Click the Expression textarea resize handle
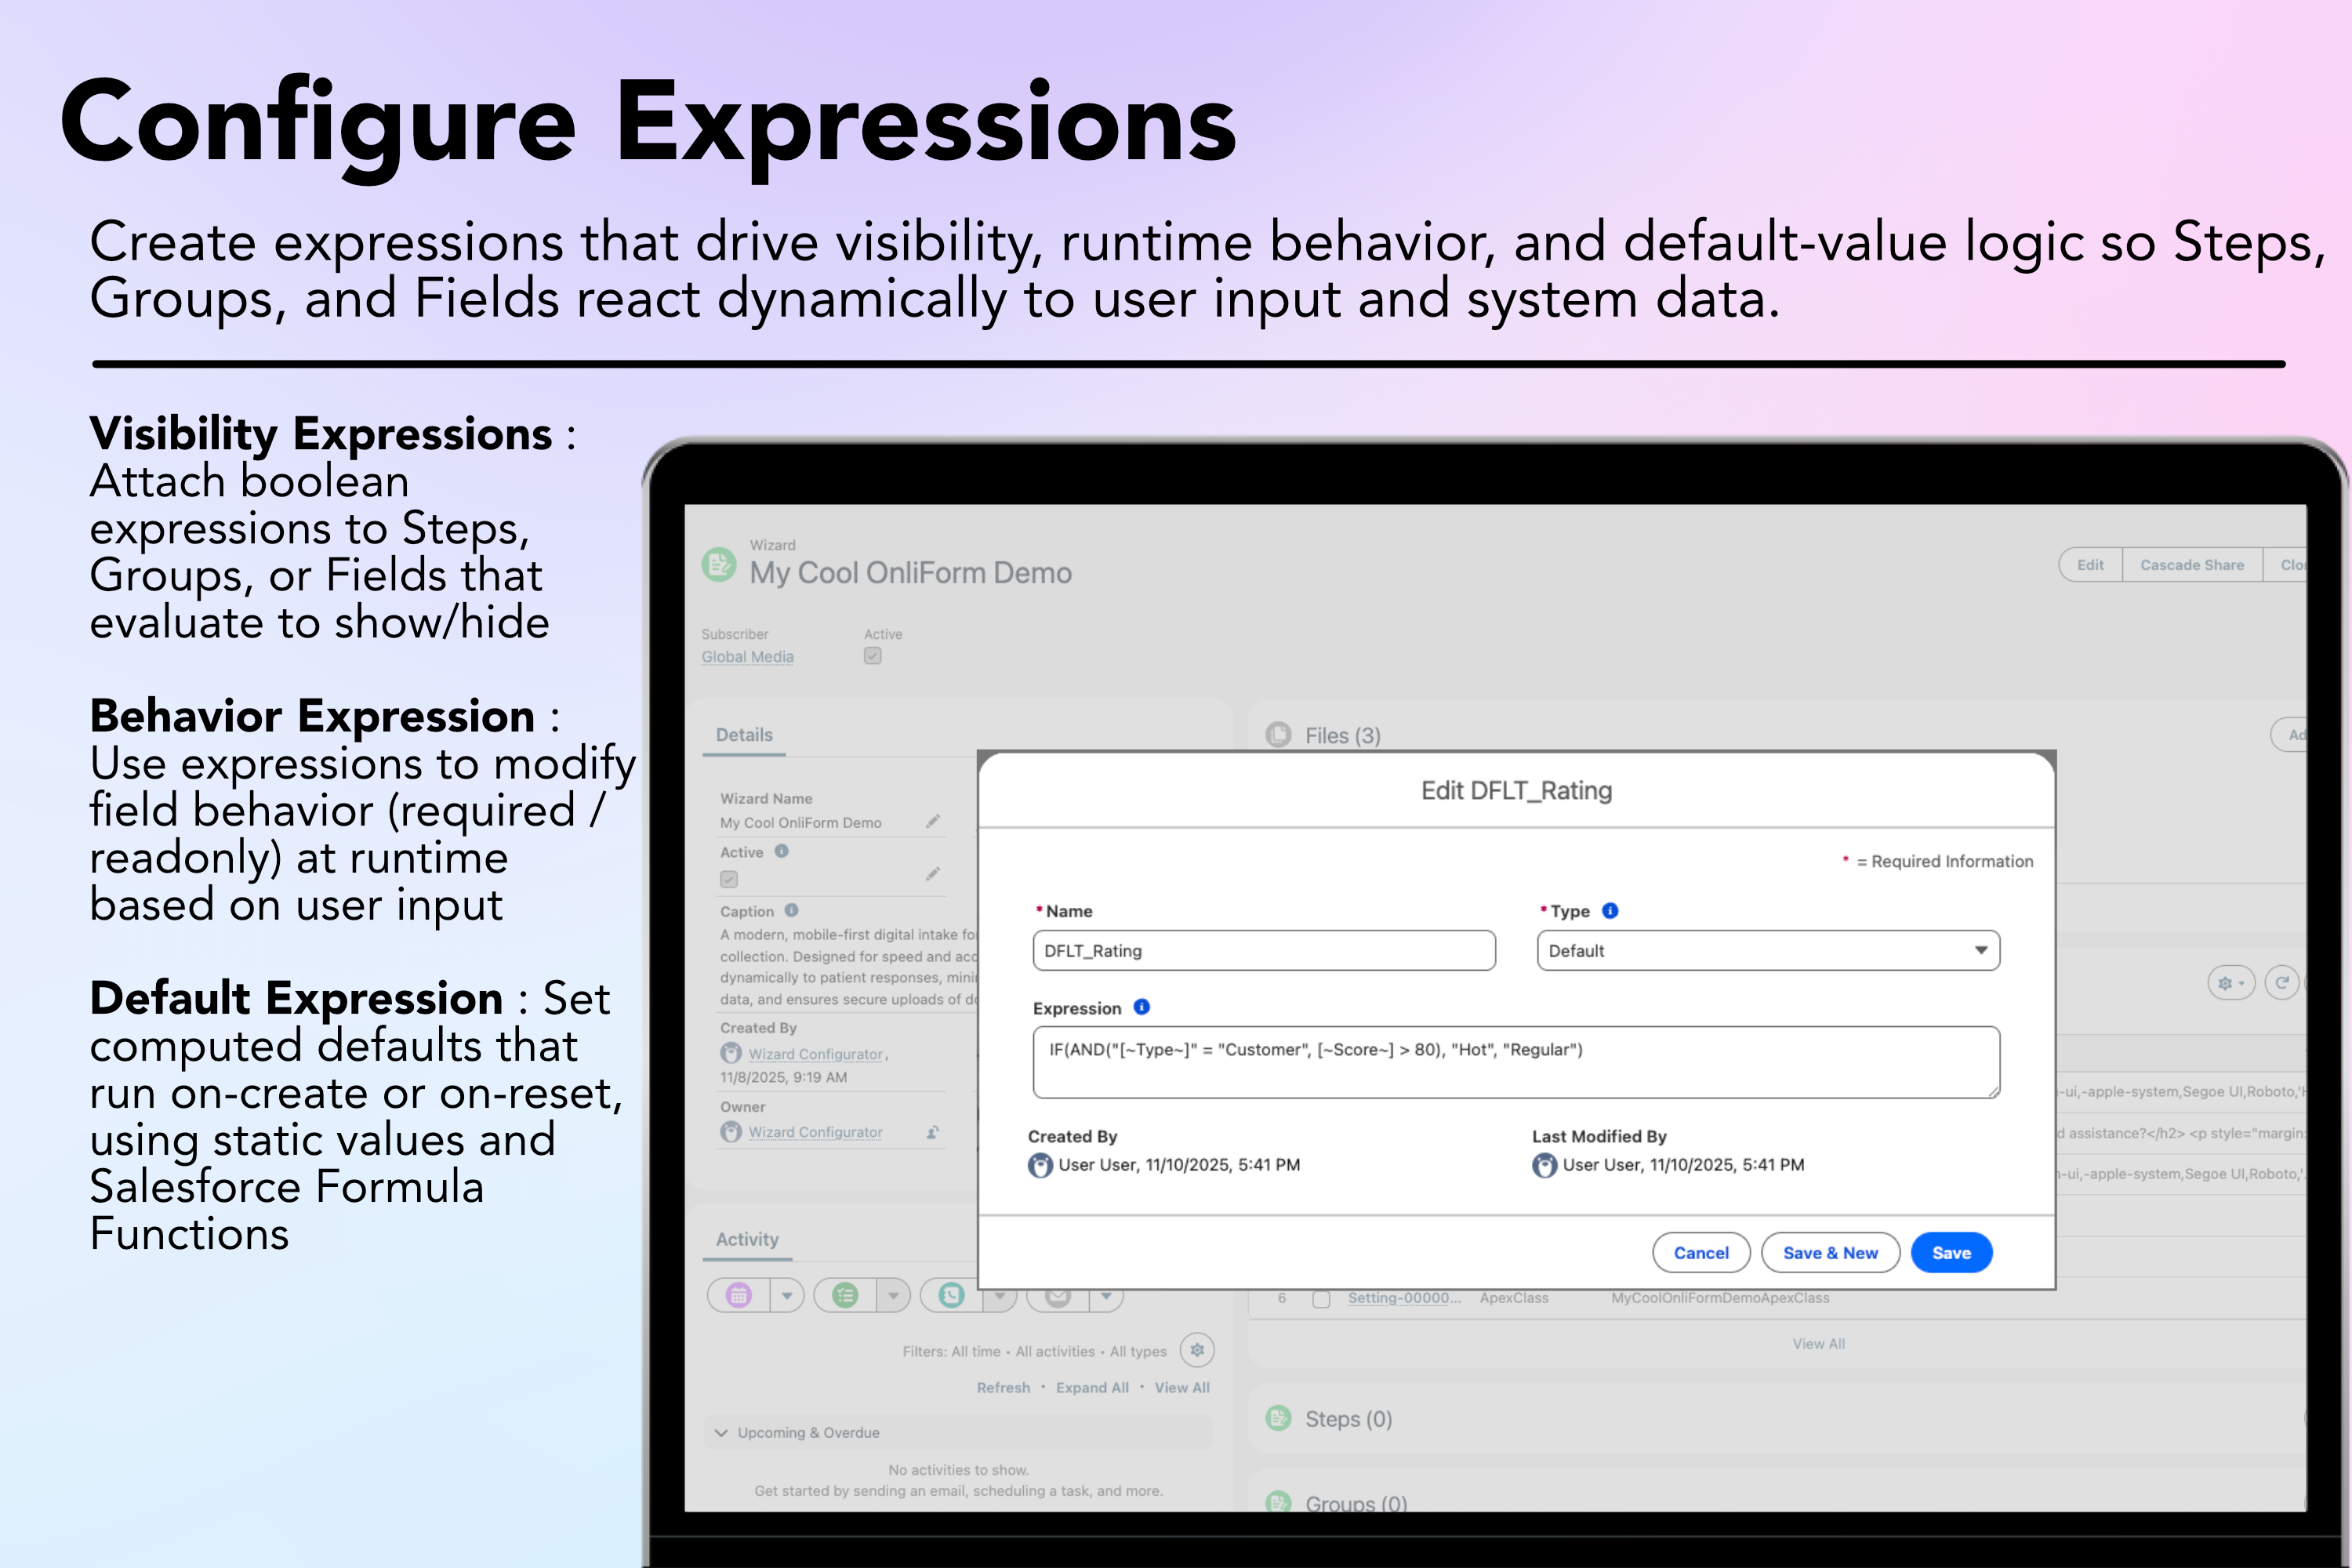 pos(1993,1091)
